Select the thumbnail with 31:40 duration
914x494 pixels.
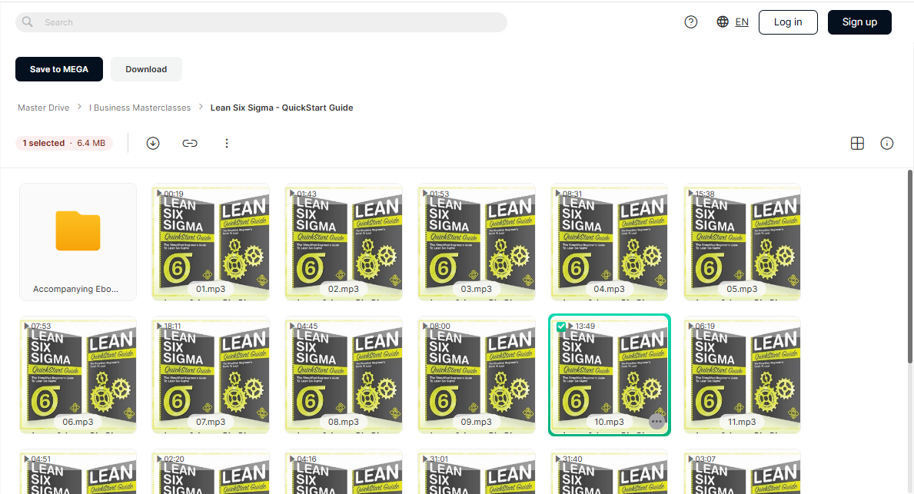pos(610,472)
